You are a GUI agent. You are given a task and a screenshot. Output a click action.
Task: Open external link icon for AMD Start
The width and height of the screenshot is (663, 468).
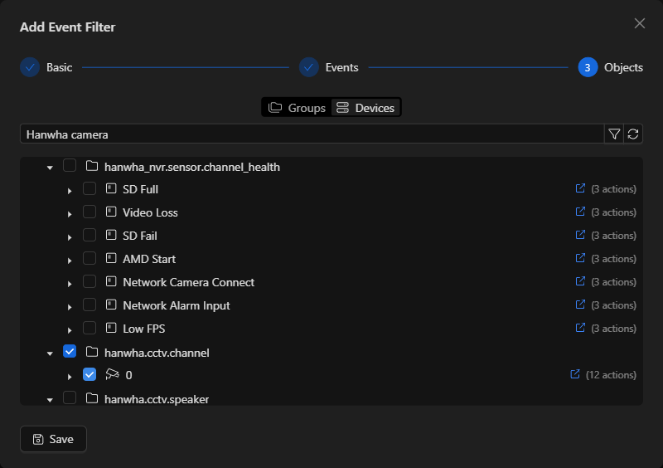click(580, 258)
